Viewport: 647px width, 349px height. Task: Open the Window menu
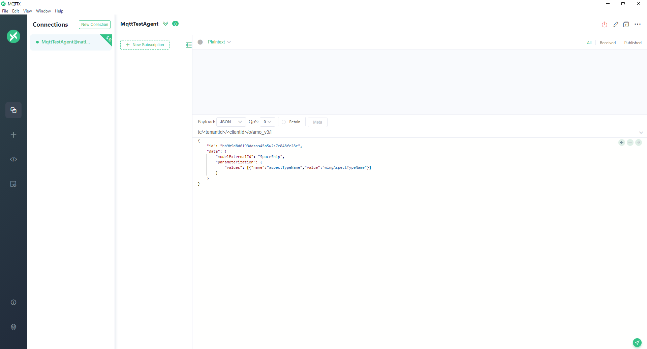click(x=43, y=11)
